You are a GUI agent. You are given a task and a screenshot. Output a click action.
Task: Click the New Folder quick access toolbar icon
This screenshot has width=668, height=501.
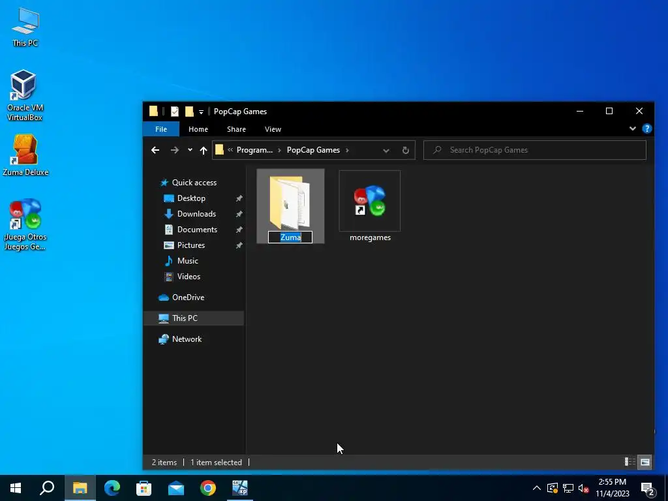point(190,112)
